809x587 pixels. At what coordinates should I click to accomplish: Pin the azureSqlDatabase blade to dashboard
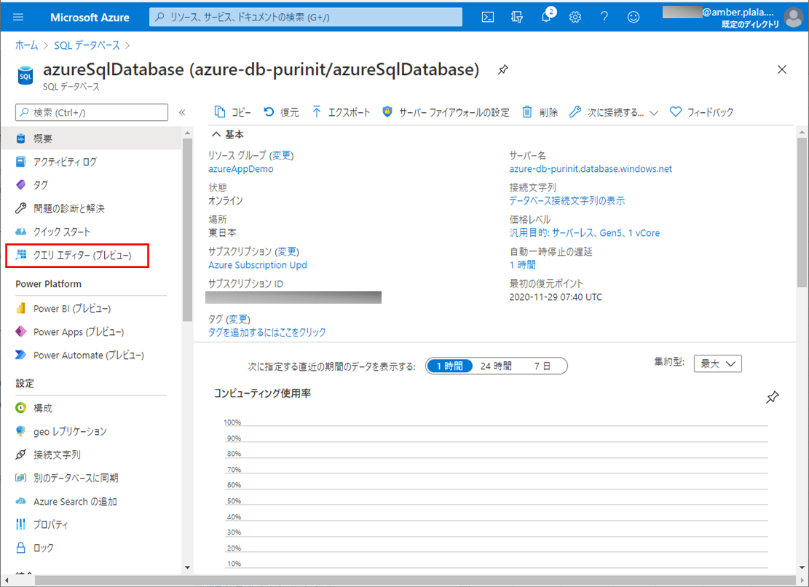pos(503,69)
